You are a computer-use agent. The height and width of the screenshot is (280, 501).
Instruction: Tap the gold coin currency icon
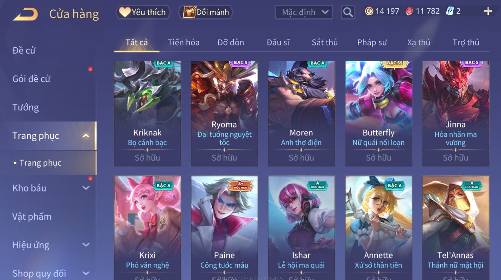pos(369,11)
